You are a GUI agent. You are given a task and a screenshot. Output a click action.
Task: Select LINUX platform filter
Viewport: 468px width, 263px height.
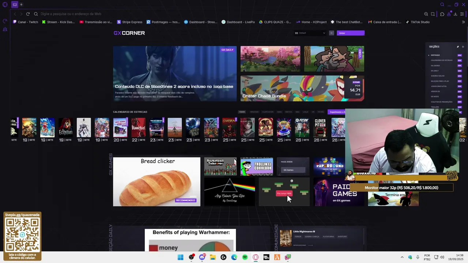coord(306,112)
